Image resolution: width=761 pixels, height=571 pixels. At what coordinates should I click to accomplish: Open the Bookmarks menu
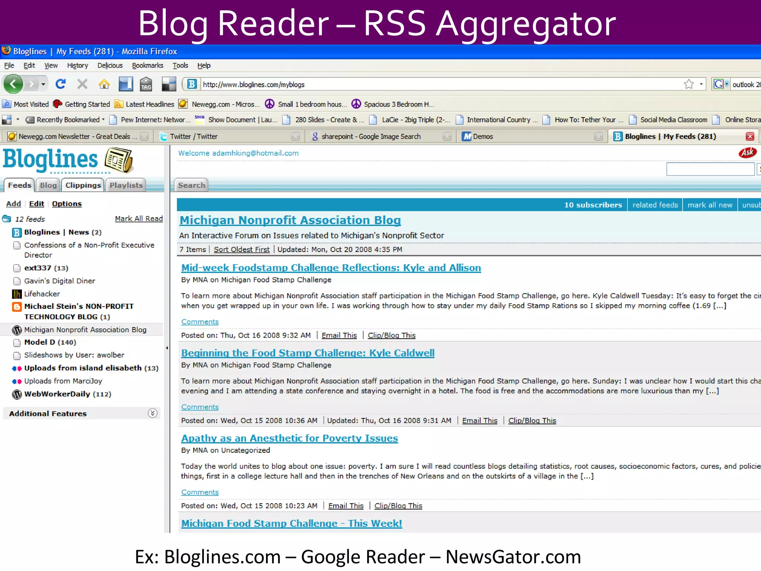[x=148, y=65]
